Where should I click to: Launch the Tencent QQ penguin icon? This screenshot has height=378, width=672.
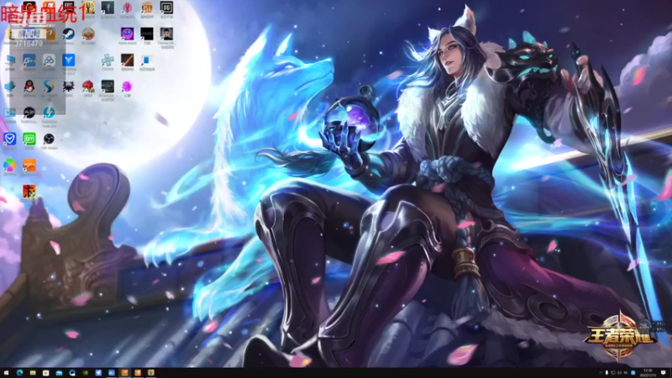[29, 87]
